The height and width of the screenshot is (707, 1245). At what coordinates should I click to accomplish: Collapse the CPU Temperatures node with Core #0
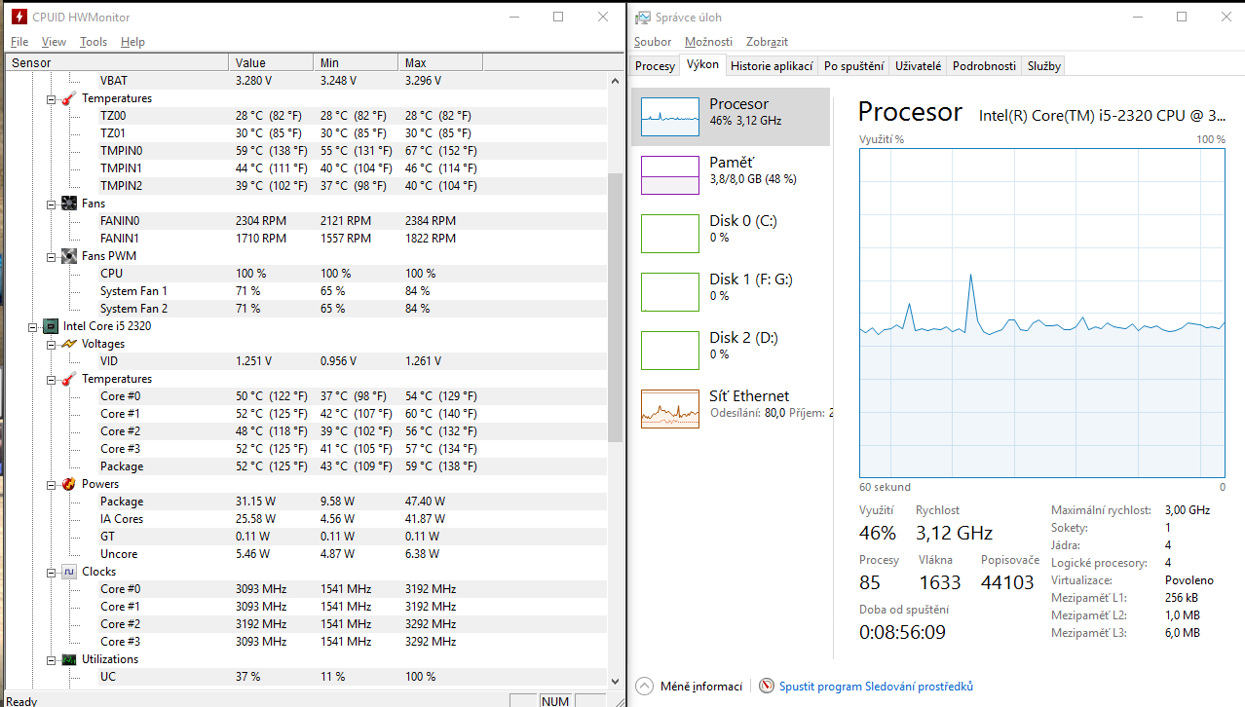click(x=52, y=379)
